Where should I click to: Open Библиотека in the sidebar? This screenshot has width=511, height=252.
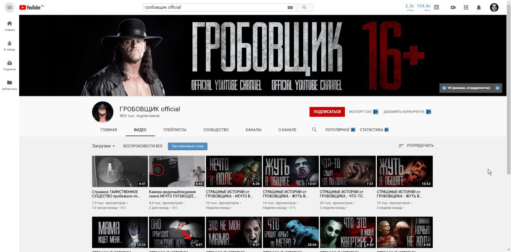(x=10, y=85)
